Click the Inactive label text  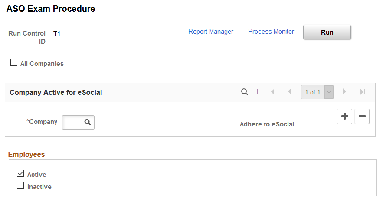39,187
